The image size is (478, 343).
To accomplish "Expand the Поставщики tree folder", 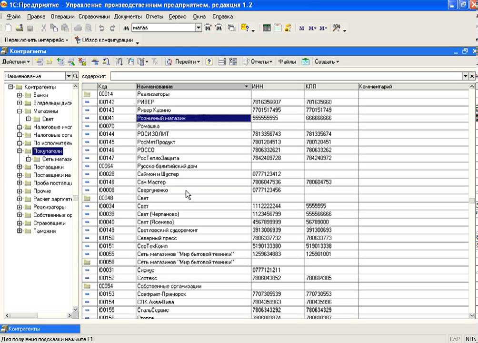I will (x=20, y=167).
